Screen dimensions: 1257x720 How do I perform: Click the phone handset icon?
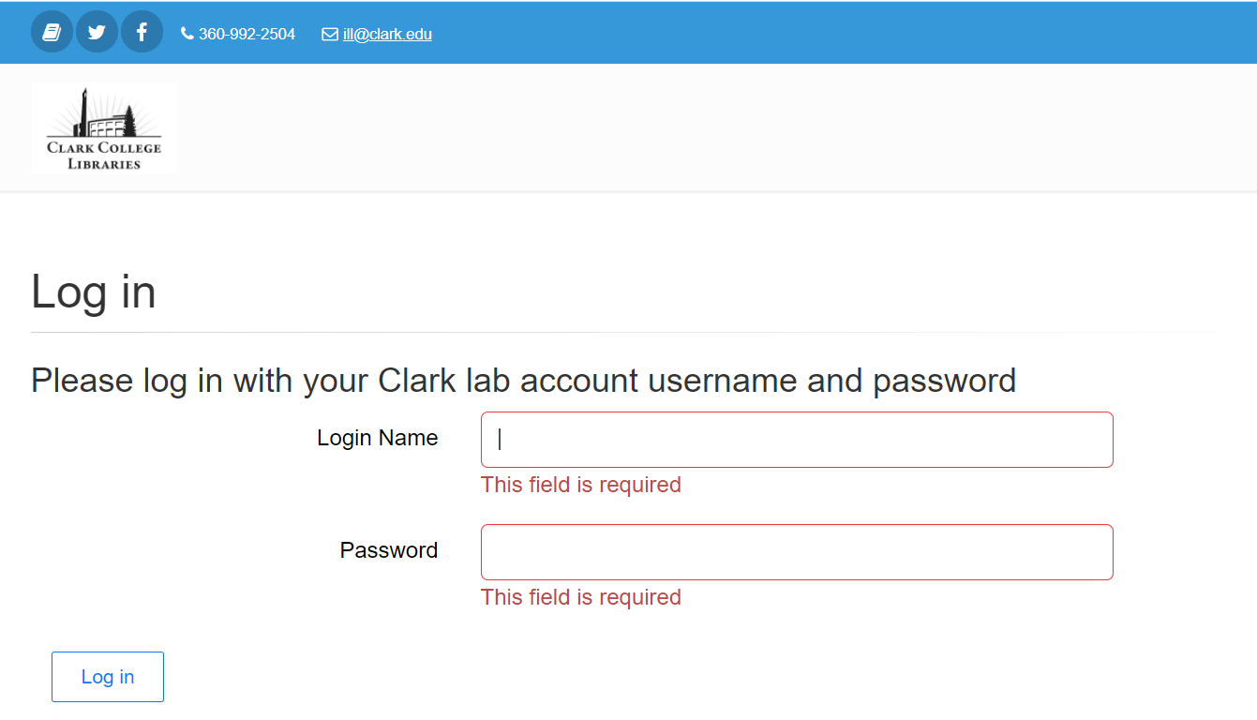pos(187,34)
